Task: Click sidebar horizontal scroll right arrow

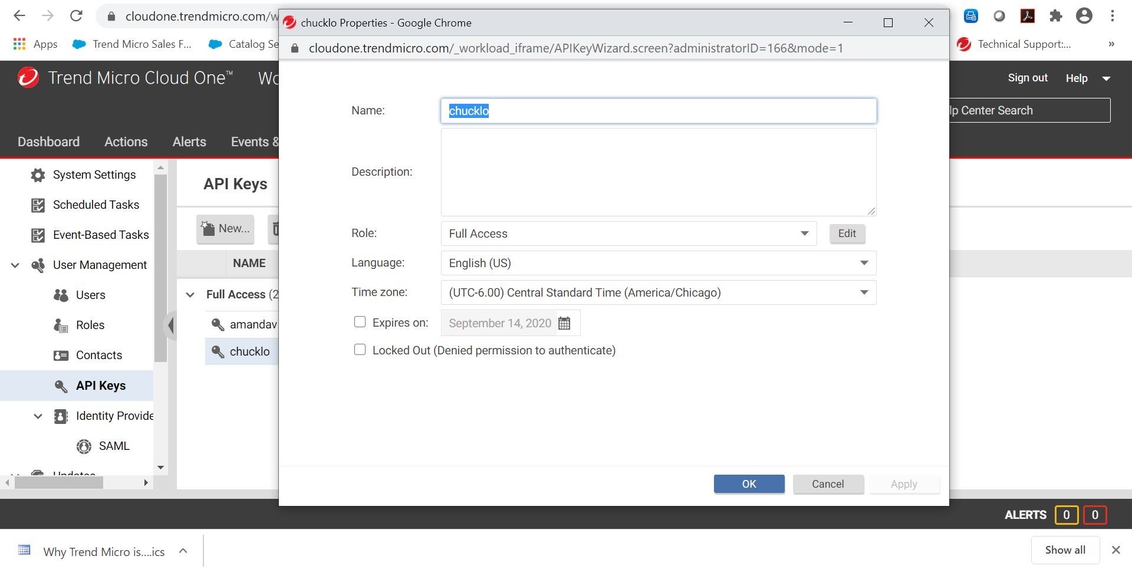Action: [x=146, y=482]
